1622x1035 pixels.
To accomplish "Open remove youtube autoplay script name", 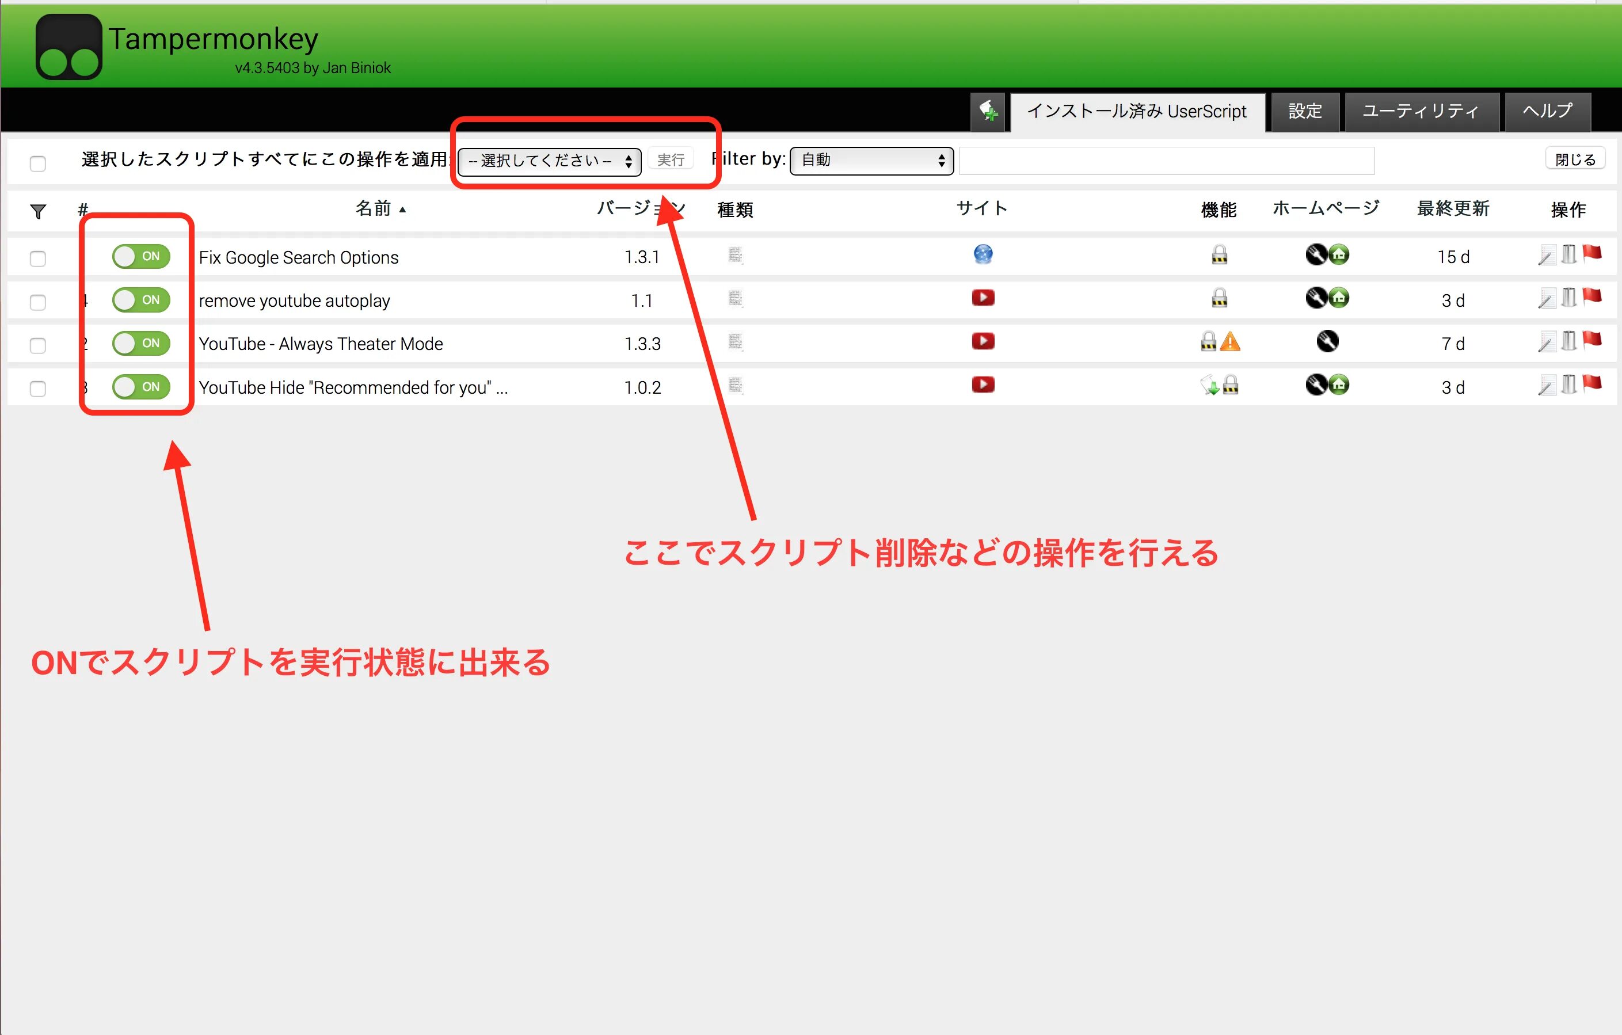I will [x=294, y=300].
